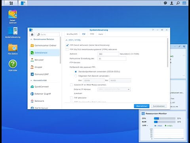The image size is (190, 143).
Task: Open the Systemsteuerung desktop icon
Action: point(13,33)
